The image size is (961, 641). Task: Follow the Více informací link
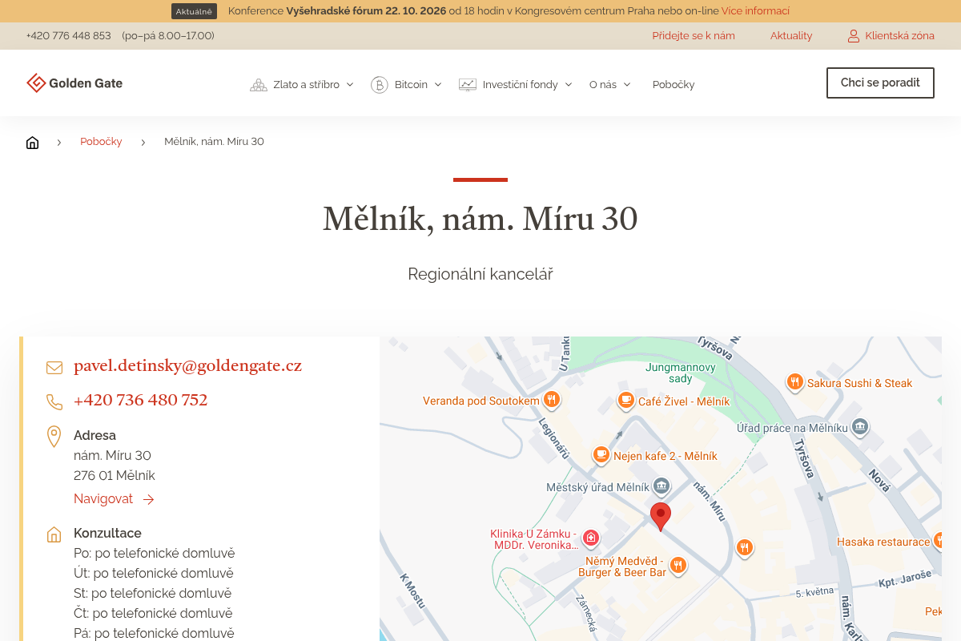[755, 11]
